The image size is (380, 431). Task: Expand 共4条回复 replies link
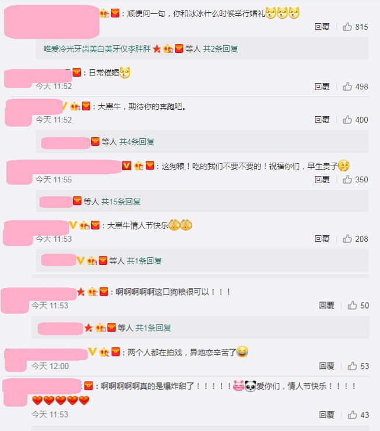[x=137, y=142]
